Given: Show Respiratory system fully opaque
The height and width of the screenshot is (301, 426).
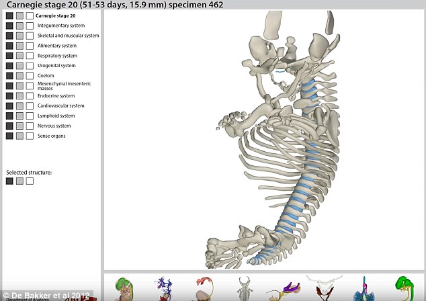Looking at the screenshot, I should point(9,56).
